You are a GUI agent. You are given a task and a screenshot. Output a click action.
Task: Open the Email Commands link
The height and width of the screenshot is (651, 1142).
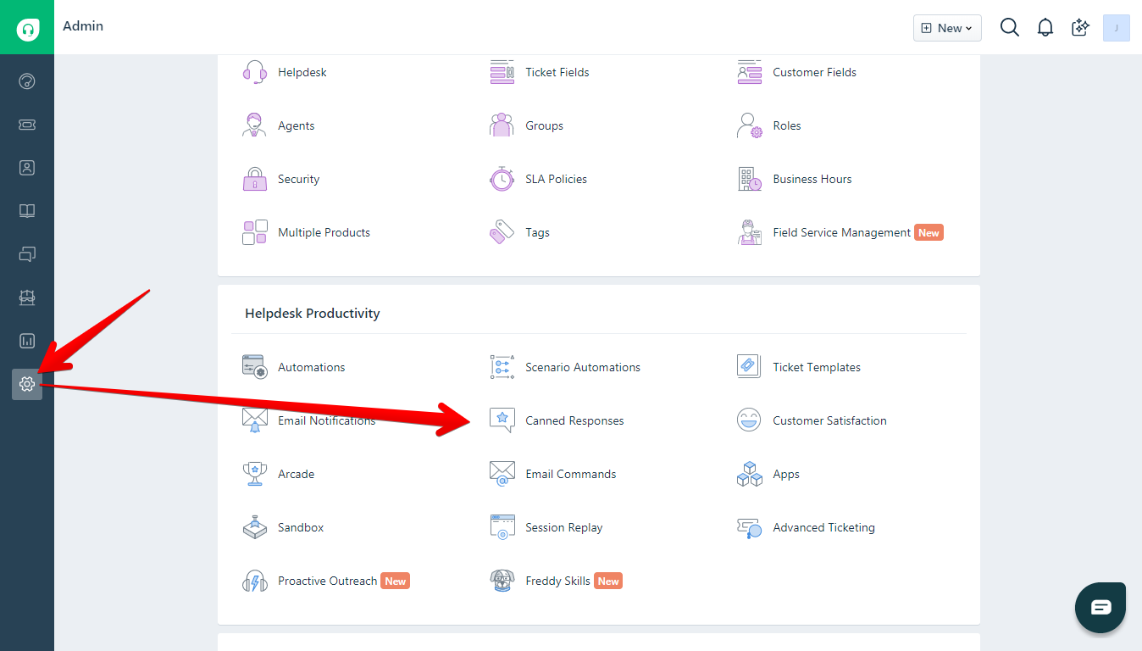coord(571,474)
